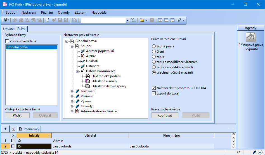Expand the Administrátorské funkce tree node
The width and height of the screenshot is (265, 155).
pyautogui.click(x=72, y=112)
